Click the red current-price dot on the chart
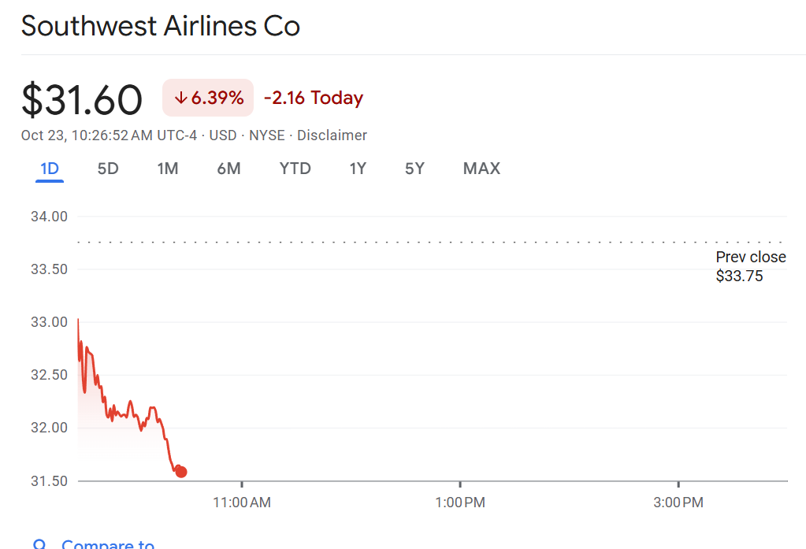 (x=181, y=472)
